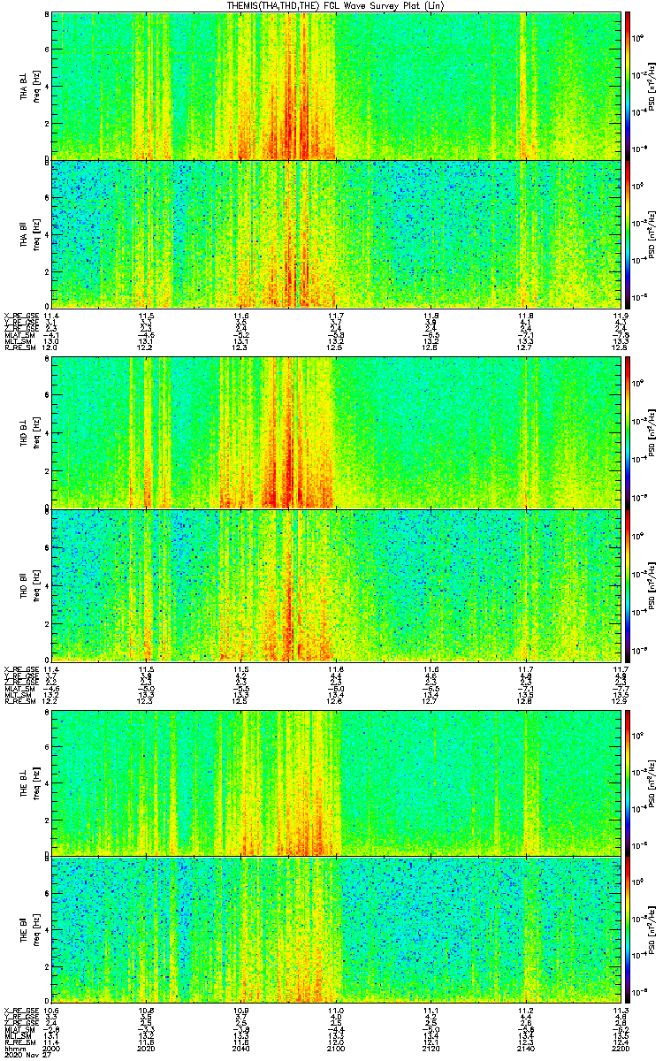Click the X_RE_GSE row label under the THD panels

[21, 668]
